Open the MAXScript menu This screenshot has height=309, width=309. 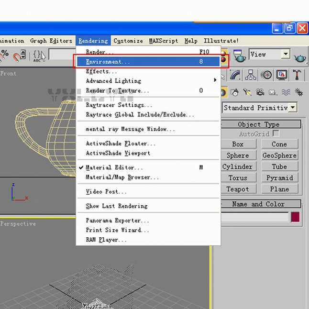(164, 41)
